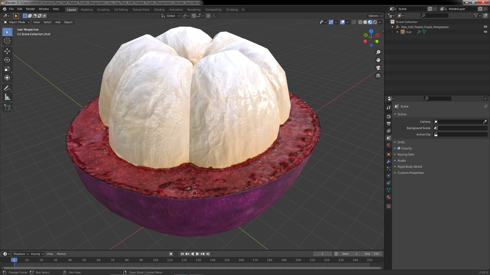The height and width of the screenshot is (275, 490).
Task: Open Object Data properties tab
Action: point(389,190)
